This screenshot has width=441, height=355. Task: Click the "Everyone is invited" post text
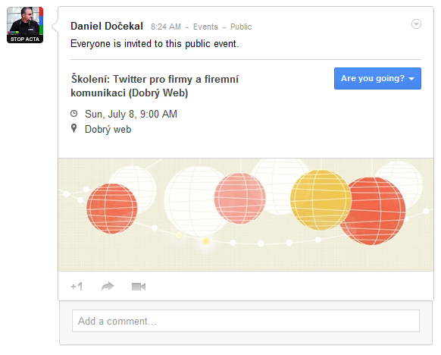[155, 44]
